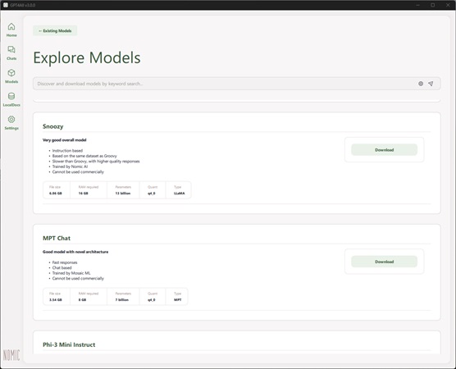Open the Models view in sidebar
The height and width of the screenshot is (369, 456).
tap(11, 76)
